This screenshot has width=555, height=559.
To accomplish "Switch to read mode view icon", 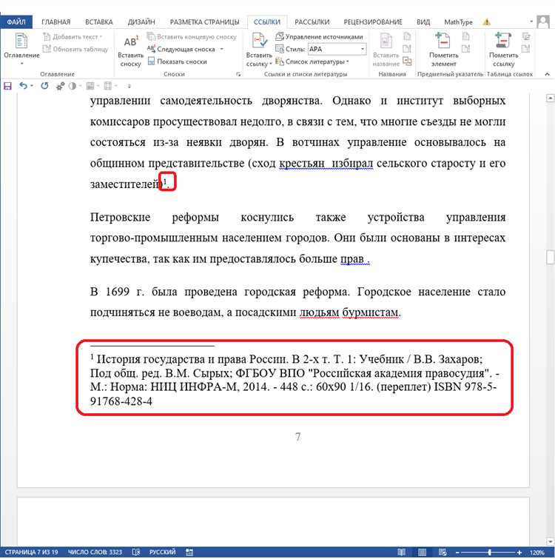I will coord(402,552).
